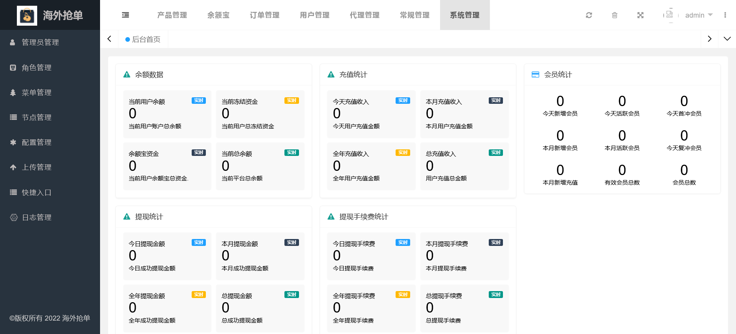This screenshot has height=334, width=736.
Task: Switch to the 产品管理 top menu
Action: tap(172, 15)
